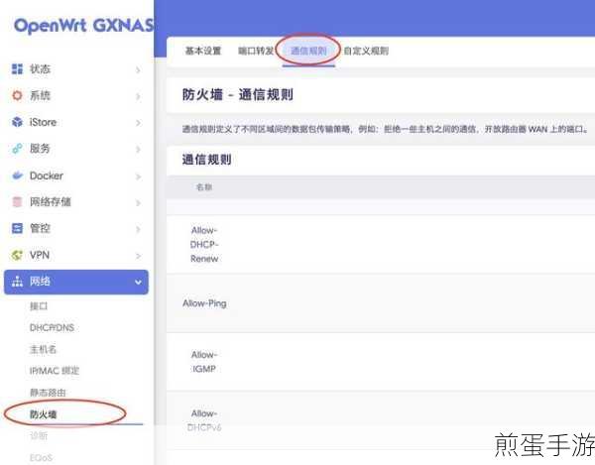Open the 诊断 submenu item

click(x=39, y=436)
